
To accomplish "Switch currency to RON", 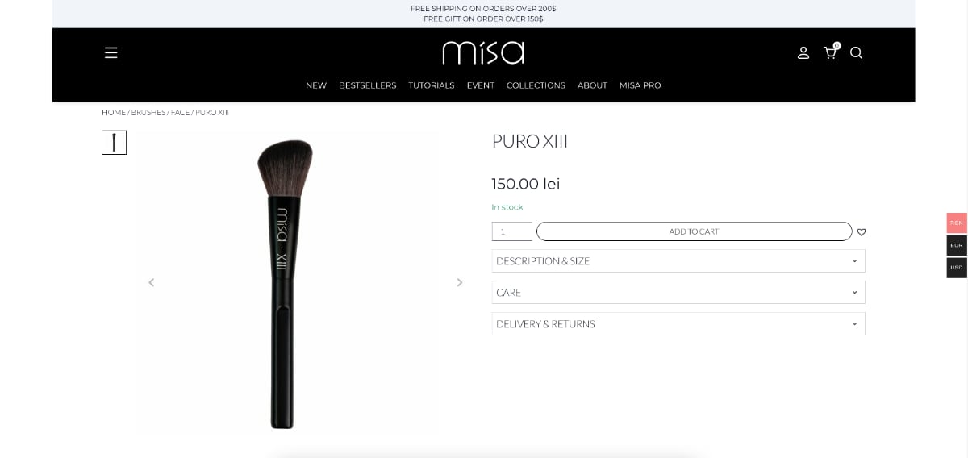I will pyautogui.click(x=957, y=223).
